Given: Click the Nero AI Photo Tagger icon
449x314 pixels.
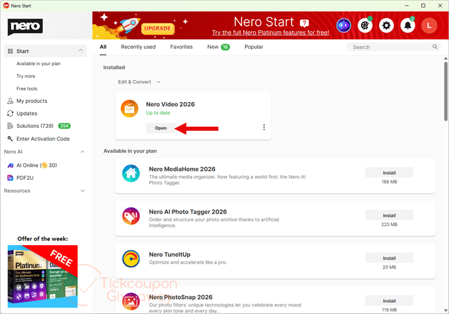Looking at the screenshot, I should pos(131,216).
